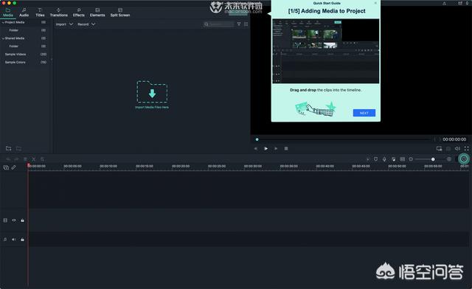This screenshot has height=289, width=472.
Task: Undo the last timeline action
Action: coord(8,159)
